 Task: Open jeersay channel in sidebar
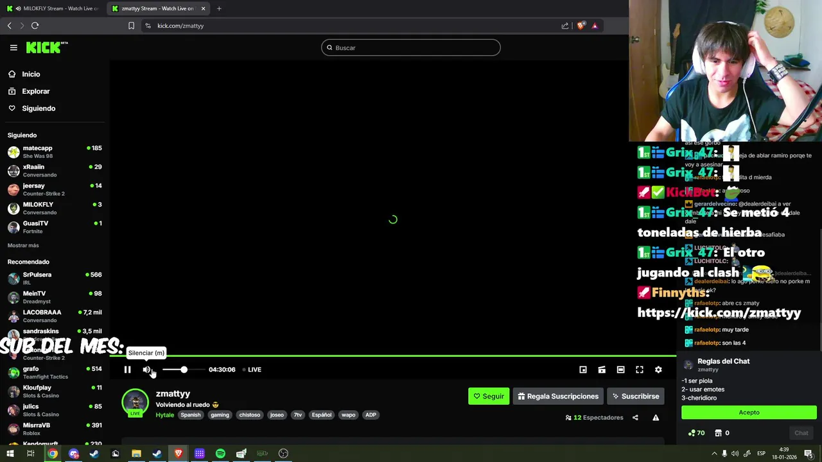click(55, 189)
